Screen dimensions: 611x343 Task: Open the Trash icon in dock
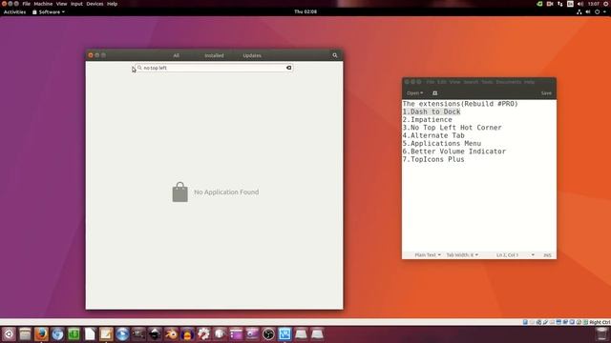coord(602,334)
